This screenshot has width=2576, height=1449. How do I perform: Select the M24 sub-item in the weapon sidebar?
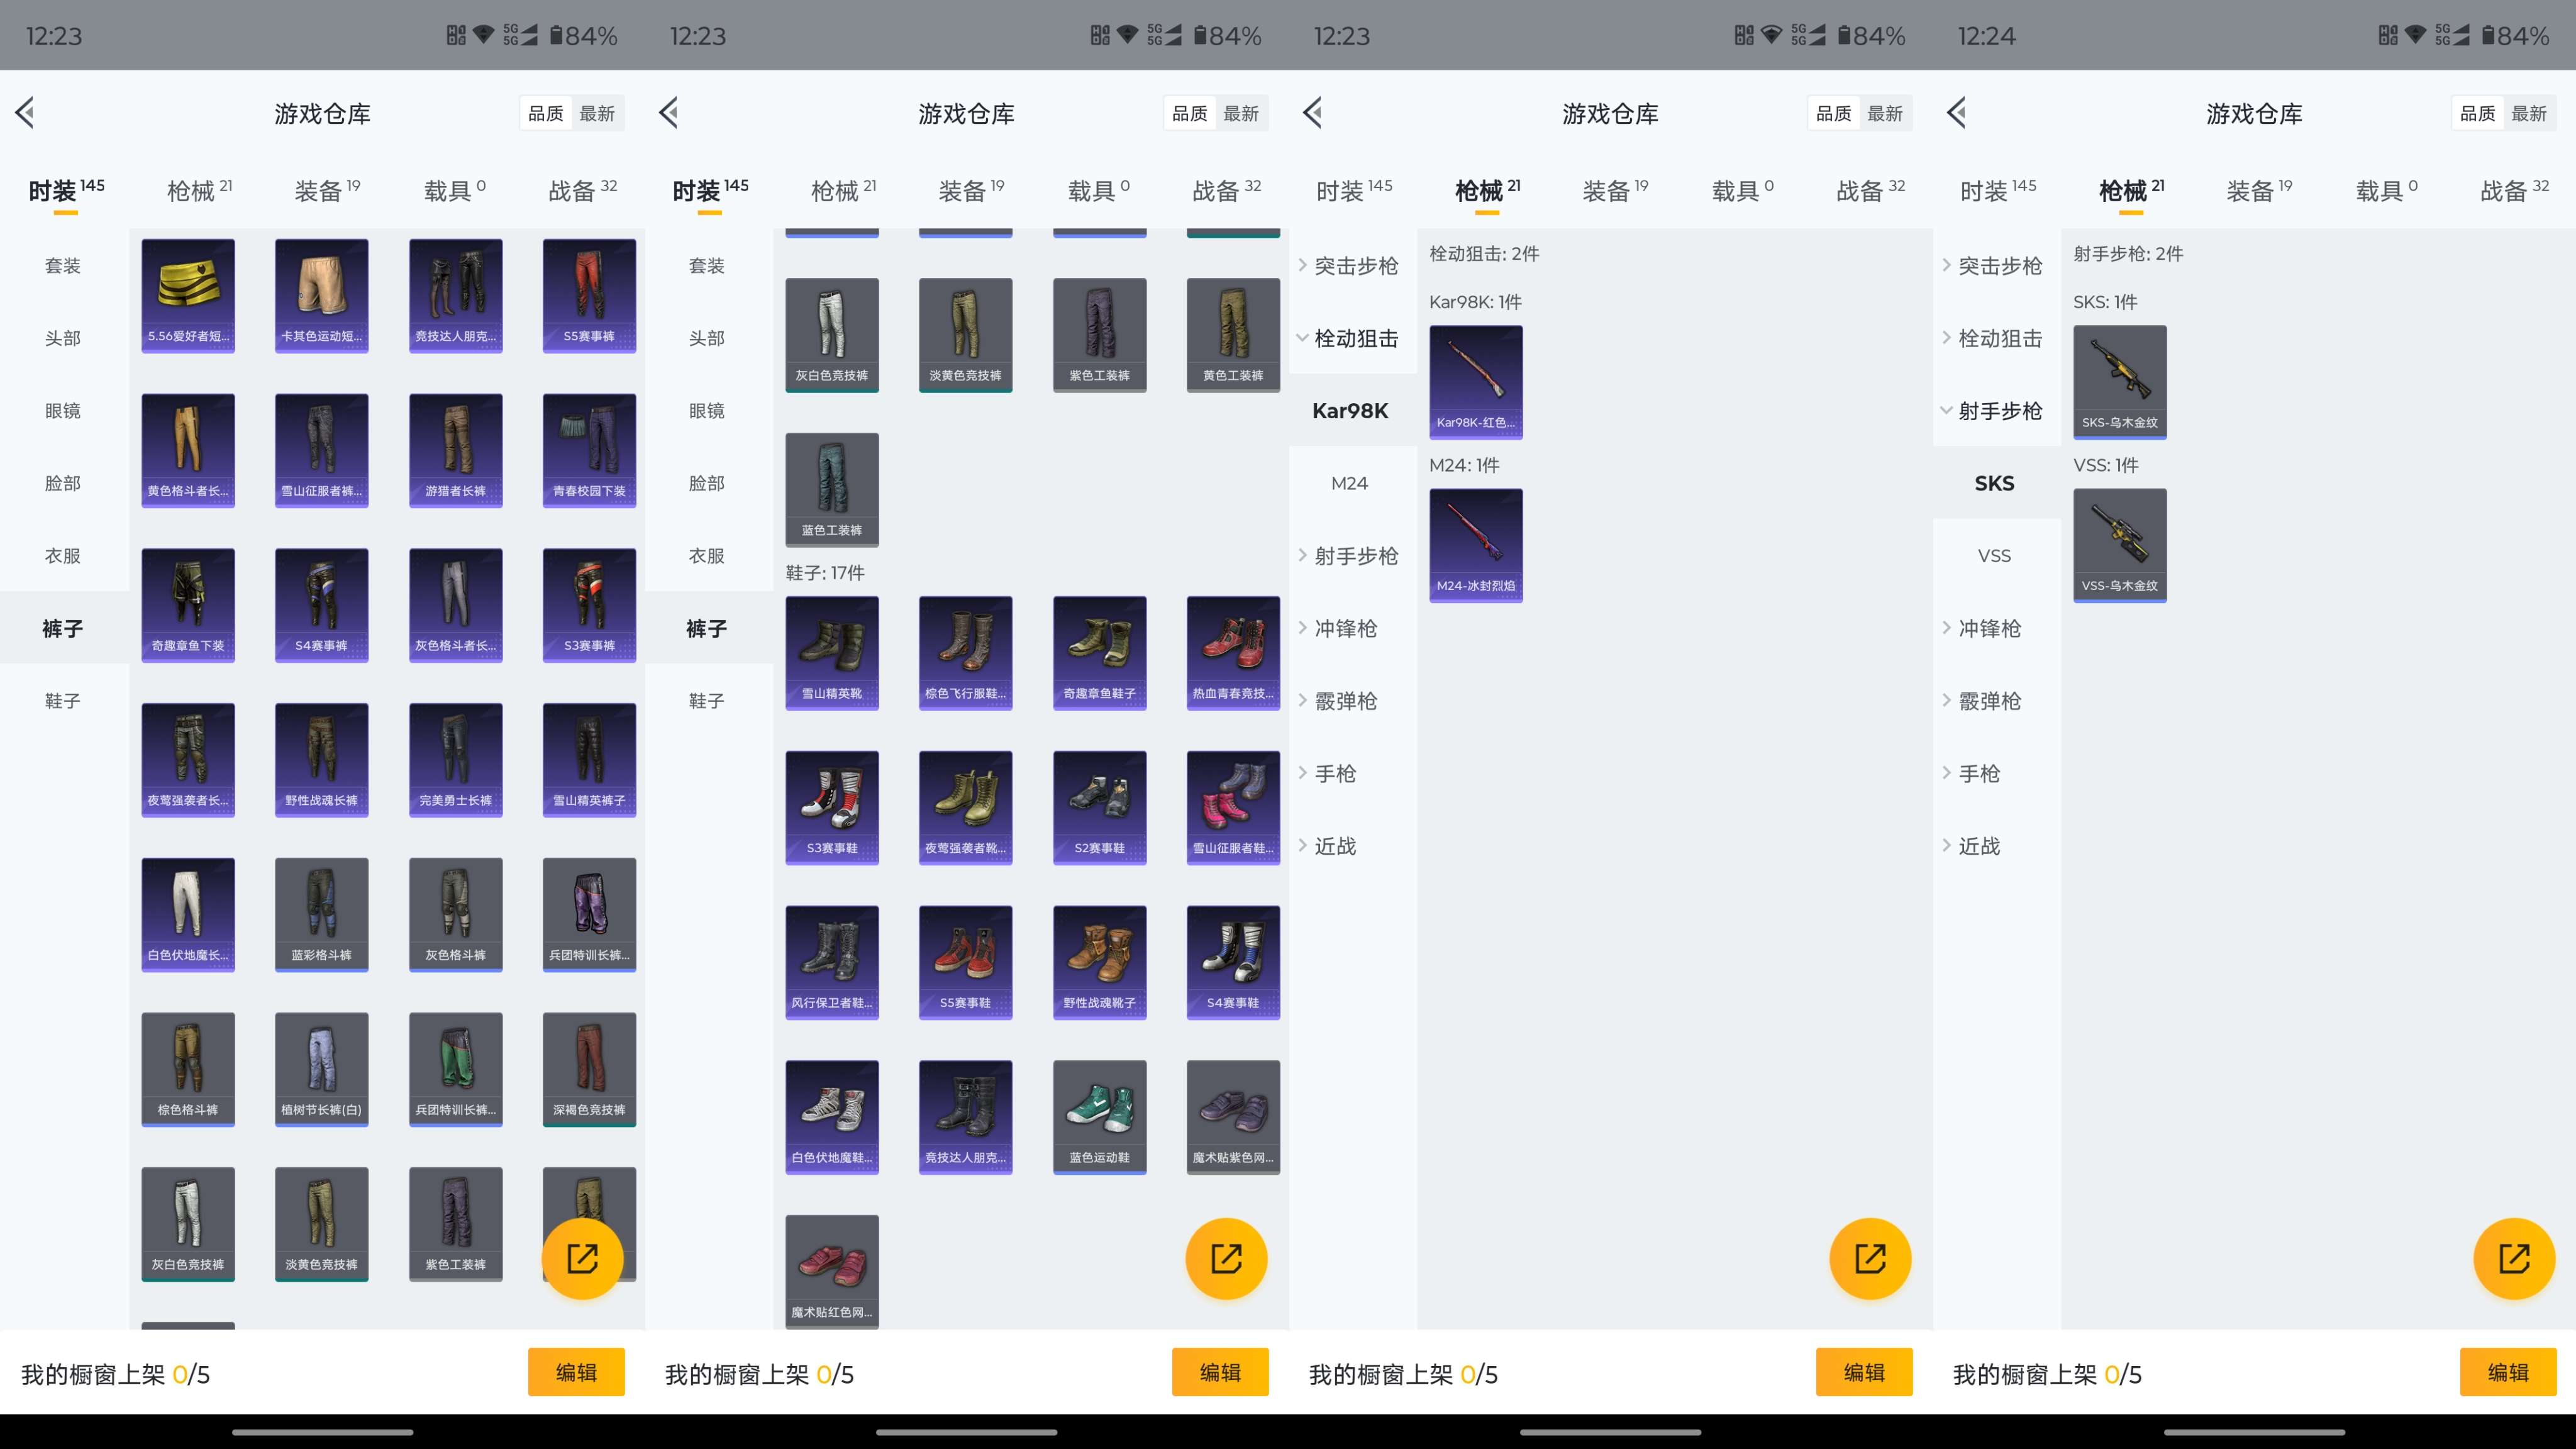coord(1349,483)
